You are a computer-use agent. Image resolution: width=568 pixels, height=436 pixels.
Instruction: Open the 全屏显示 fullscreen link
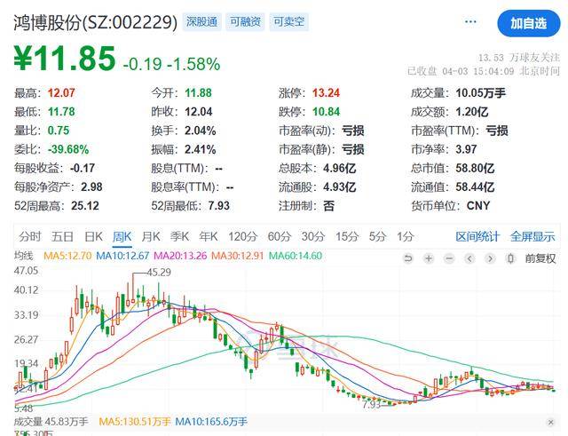tap(532, 237)
